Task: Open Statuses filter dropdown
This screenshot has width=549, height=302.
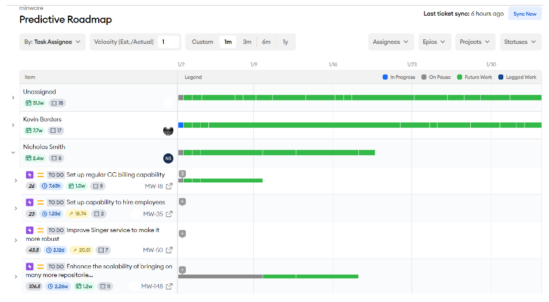Action: coord(520,42)
